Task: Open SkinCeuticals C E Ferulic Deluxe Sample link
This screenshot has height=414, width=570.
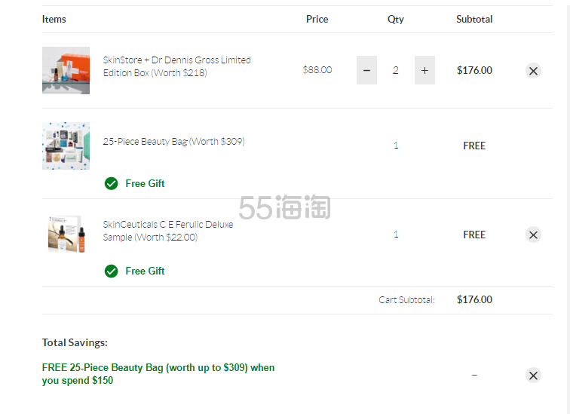Action: coord(168,231)
